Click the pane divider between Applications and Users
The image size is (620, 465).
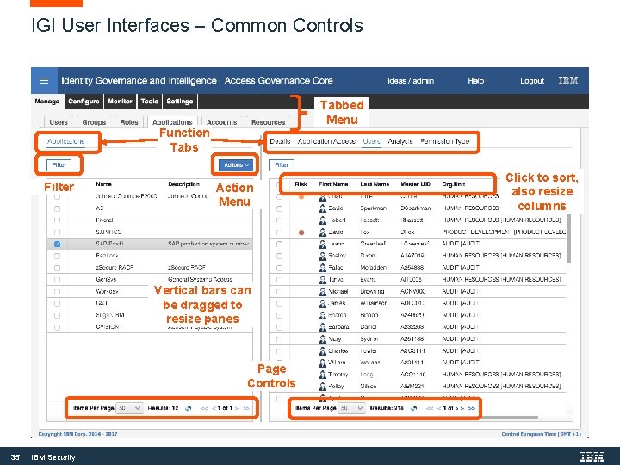[261, 276]
